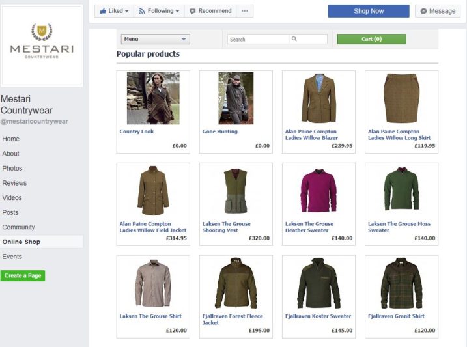Viewport: 467px width, 347px height.
Task: Open Alan Paine Compton Ladies Willow Long Skirt link
Action: pos(399,135)
